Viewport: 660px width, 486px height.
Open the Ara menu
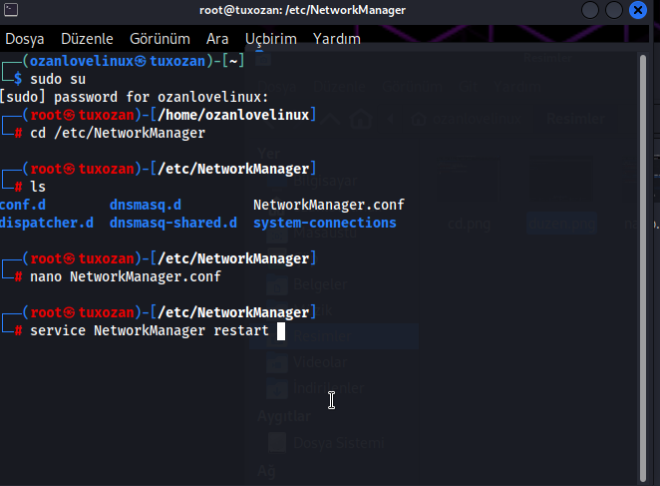tap(217, 39)
